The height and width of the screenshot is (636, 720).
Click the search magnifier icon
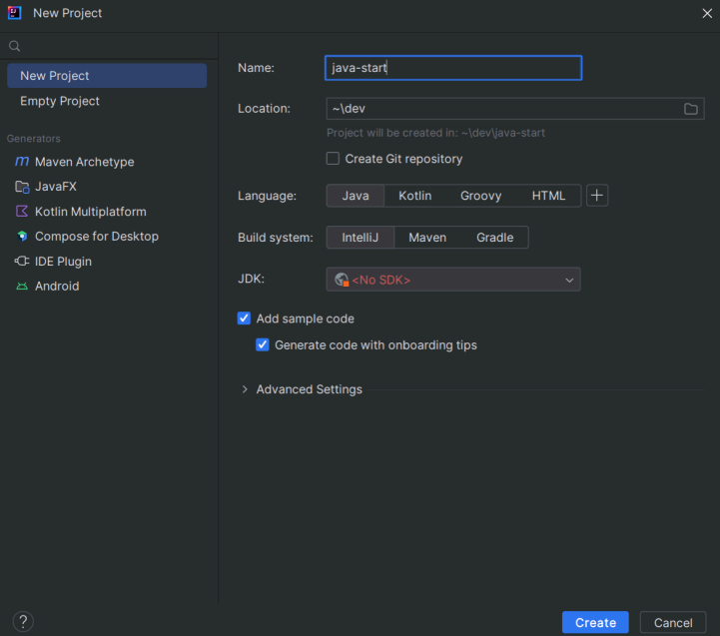point(15,46)
